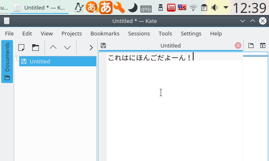Switch to the Untitled document tab
269x161 pixels.
click(171, 46)
